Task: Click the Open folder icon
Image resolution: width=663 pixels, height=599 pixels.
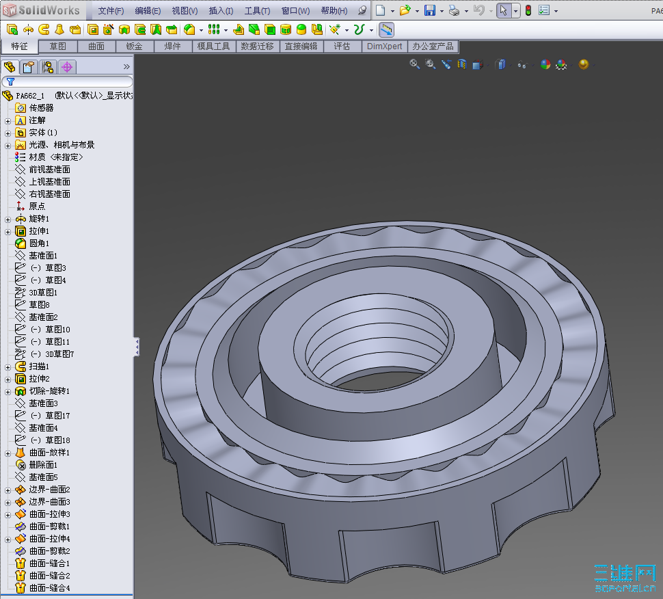Action: [405, 10]
